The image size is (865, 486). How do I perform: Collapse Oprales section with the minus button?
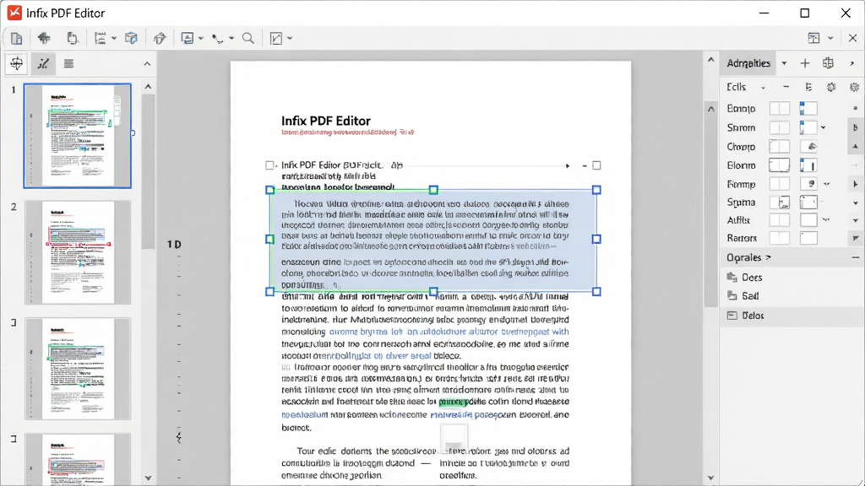click(x=855, y=257)
